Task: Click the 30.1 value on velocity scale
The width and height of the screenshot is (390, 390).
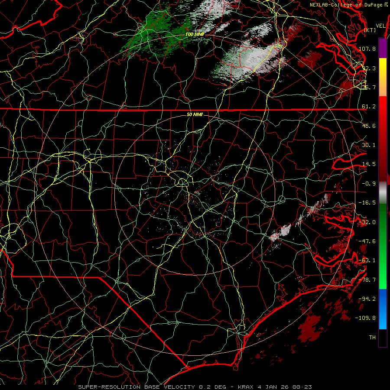Action: pos(369,145)
